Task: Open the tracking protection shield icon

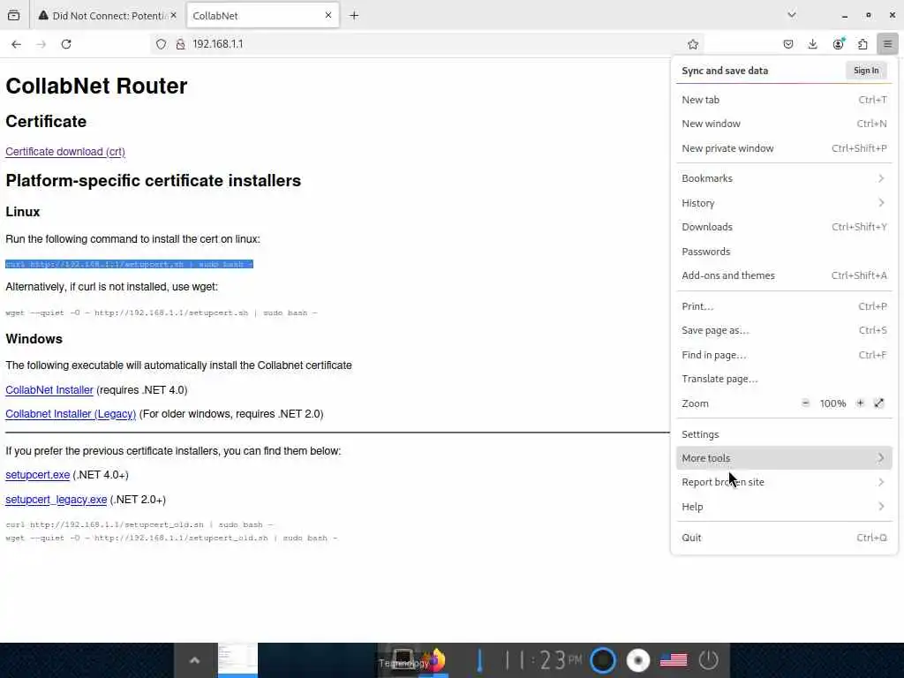Action: pyautogui.click(x=162, y=44)
